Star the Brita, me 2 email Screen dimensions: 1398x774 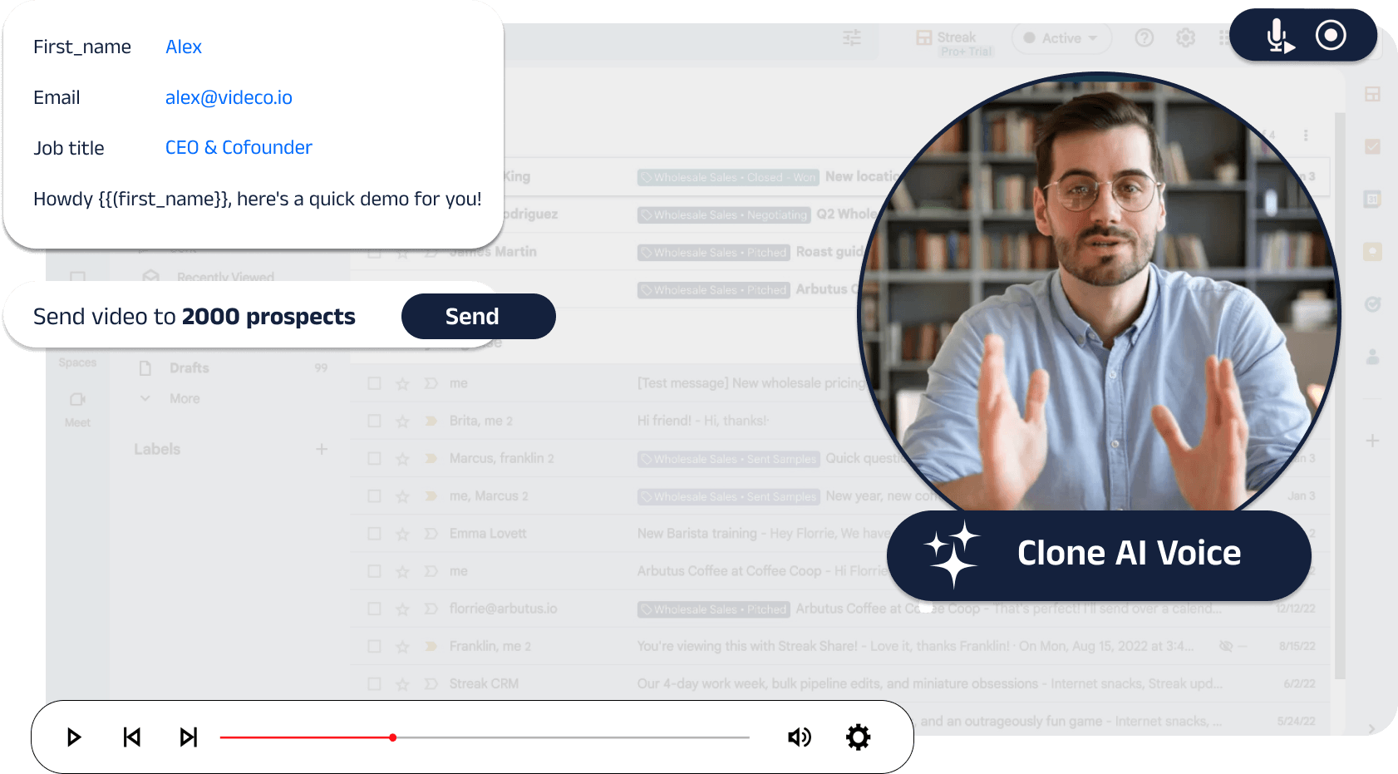click(402, 421)
